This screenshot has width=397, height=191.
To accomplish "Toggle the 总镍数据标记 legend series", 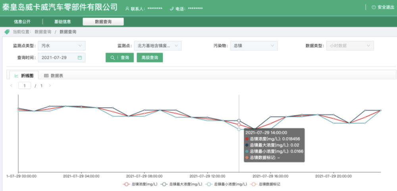I will coord(265,184).
